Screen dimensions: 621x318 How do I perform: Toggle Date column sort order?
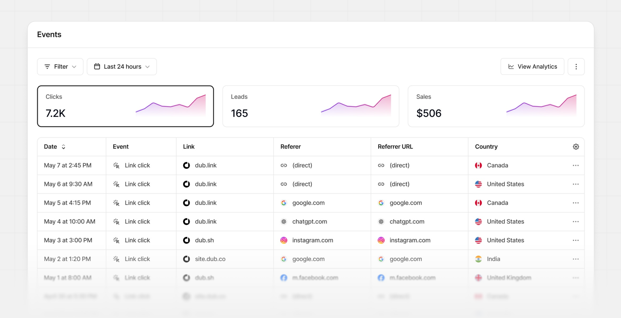click(x=64, y=147)
